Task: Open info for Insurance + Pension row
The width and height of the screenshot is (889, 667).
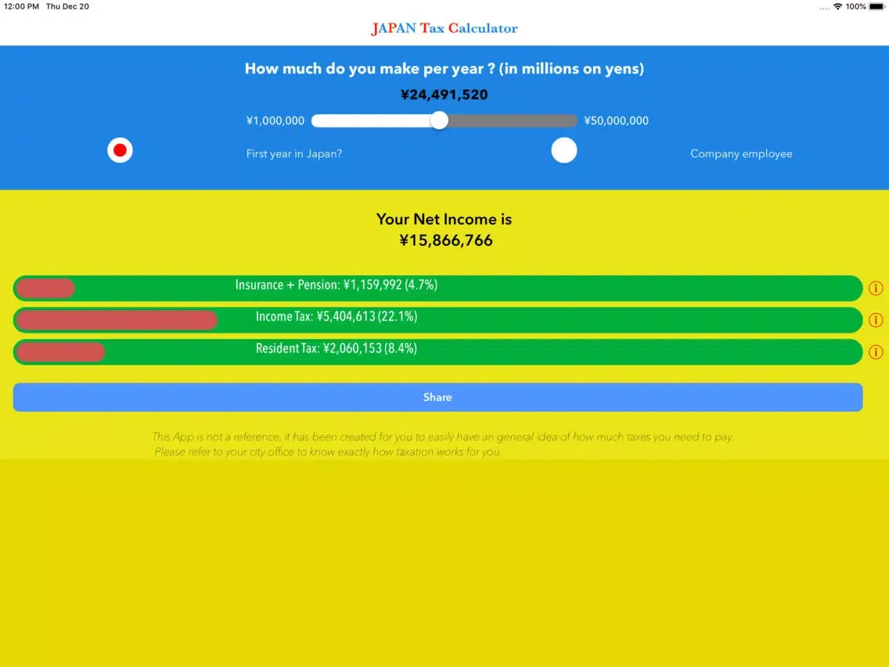Action: (x=876, y=288)
